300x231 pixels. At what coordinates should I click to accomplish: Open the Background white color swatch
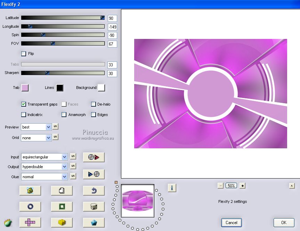(x=102, y=88)
